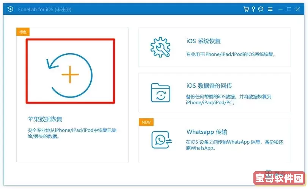308x189 pixels.
Task: Click text 备份任何想要的iOS数据
Action: click(x=210, y=96)
